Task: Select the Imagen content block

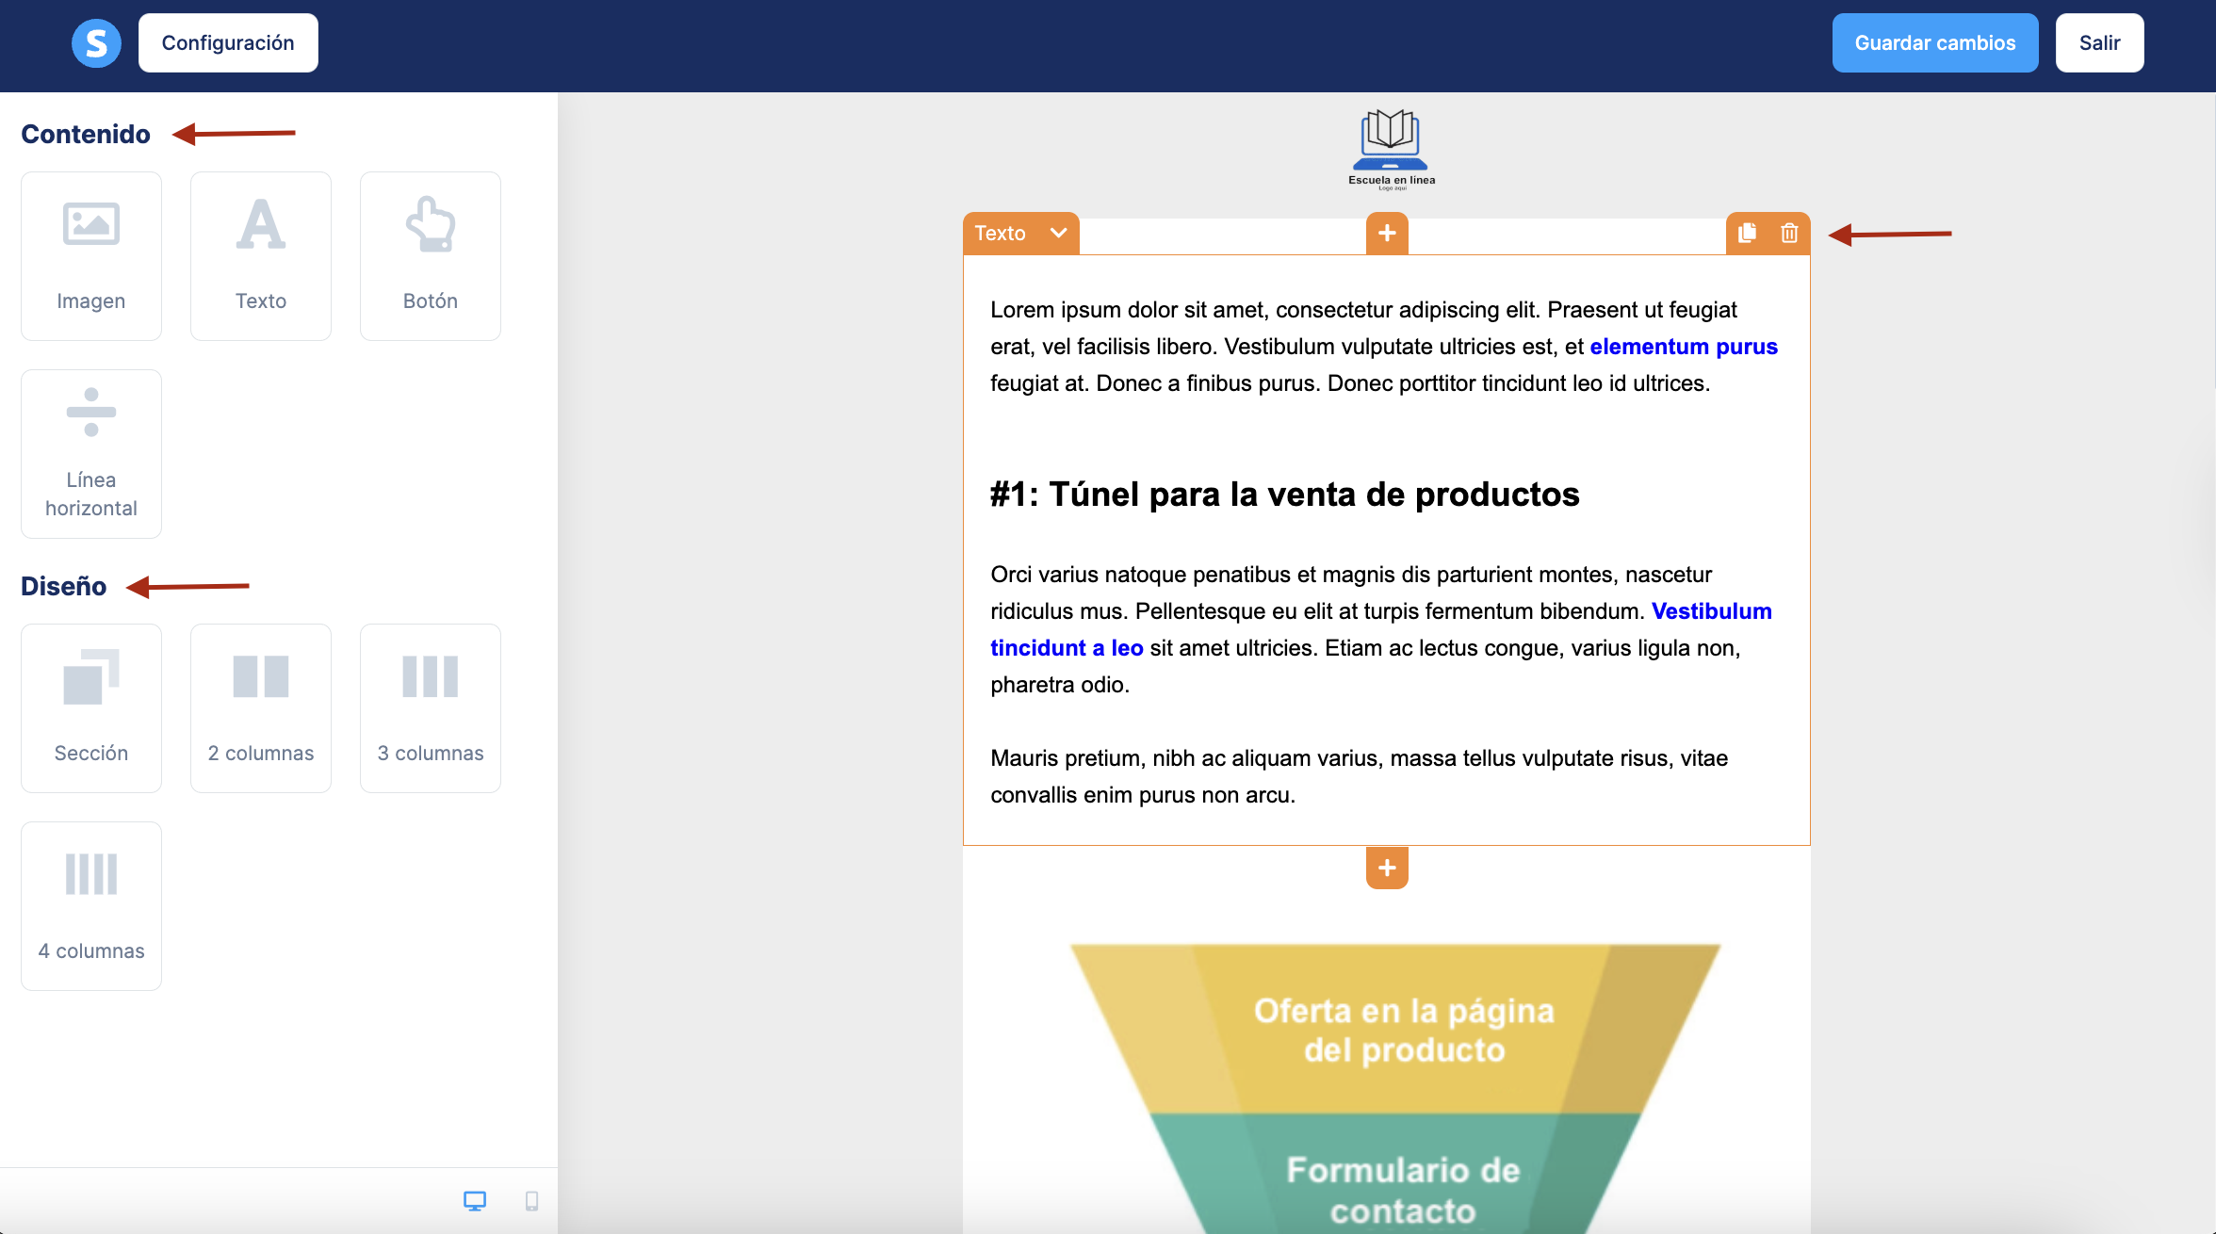Action: point(91,256)
